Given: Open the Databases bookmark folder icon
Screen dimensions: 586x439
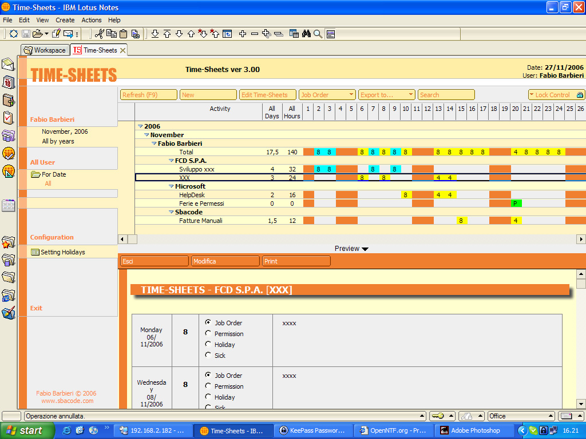Looking at the screenshot, I should coord(8,260).
